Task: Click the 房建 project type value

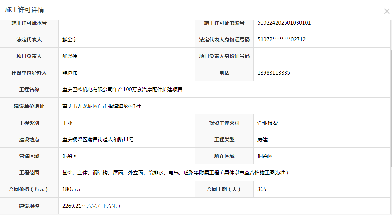Action: tap(263, 139)
